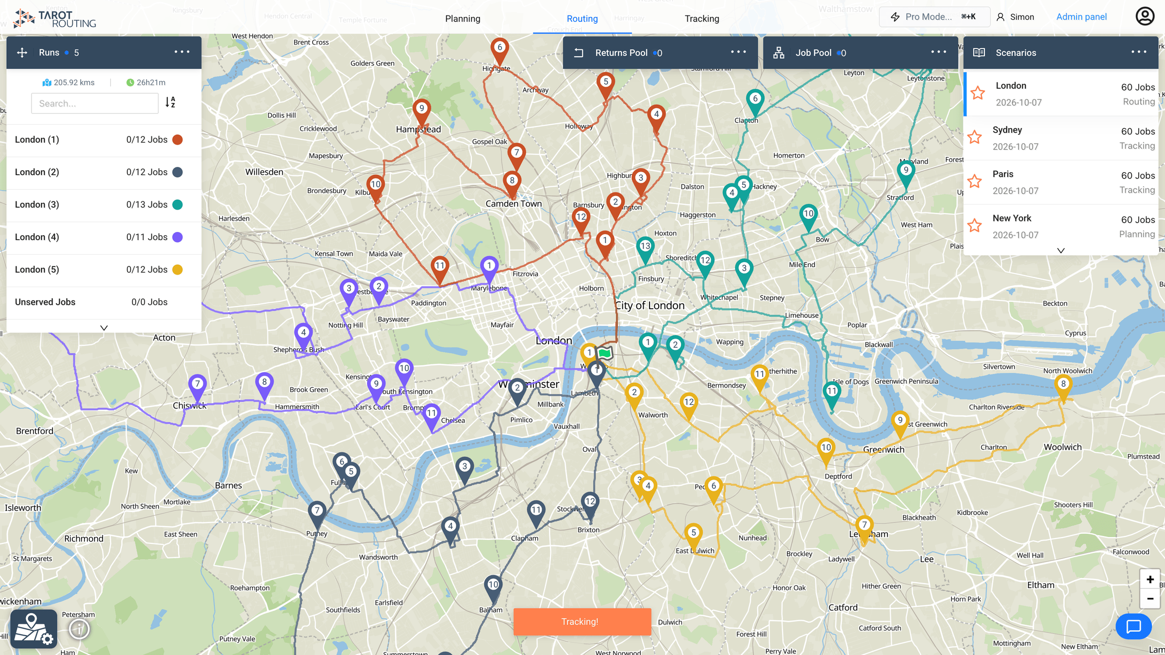Open the Scenarios three-dot menu
The image size is (1165, 655).
[x=1139, y=52]
